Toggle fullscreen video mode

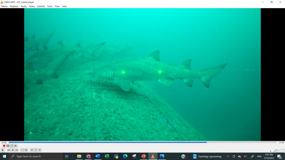[22, 150]
